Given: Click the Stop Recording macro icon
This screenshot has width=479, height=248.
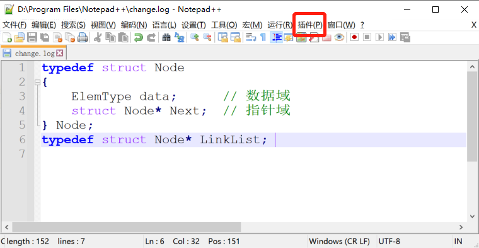Looking at the screenshot, I should [367, 37].
